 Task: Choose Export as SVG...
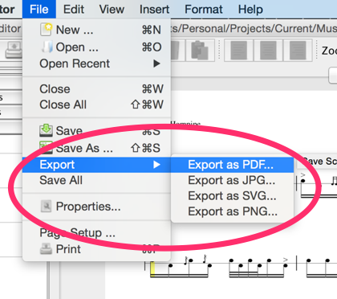232,196
